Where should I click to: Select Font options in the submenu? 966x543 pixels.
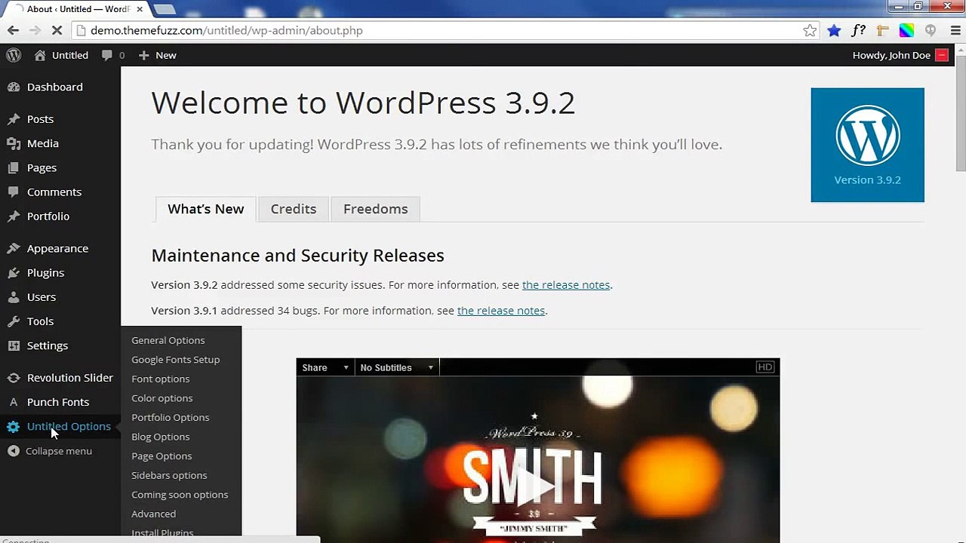(x=161, y=379)
